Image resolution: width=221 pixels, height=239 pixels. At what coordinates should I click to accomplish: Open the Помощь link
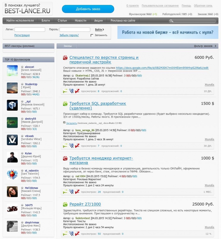point(186,6)
